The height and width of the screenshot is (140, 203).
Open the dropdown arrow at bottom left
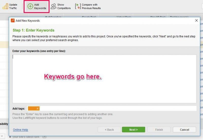2,136
